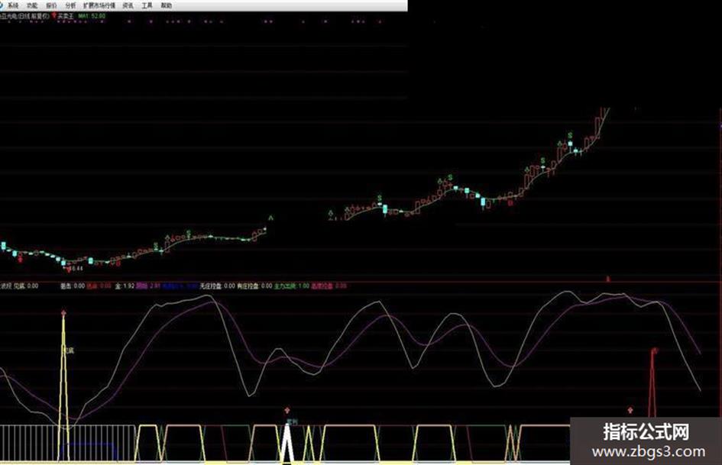This screenshot has width=722, height=465.
Task: Click the 见底: 0.00 indicator value
Action: pyautogui.click(x=26, y=286)
